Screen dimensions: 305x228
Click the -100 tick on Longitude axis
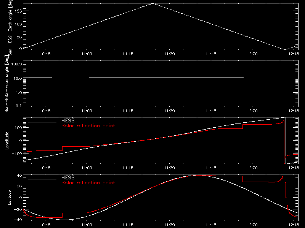click(x=17, y=154)
